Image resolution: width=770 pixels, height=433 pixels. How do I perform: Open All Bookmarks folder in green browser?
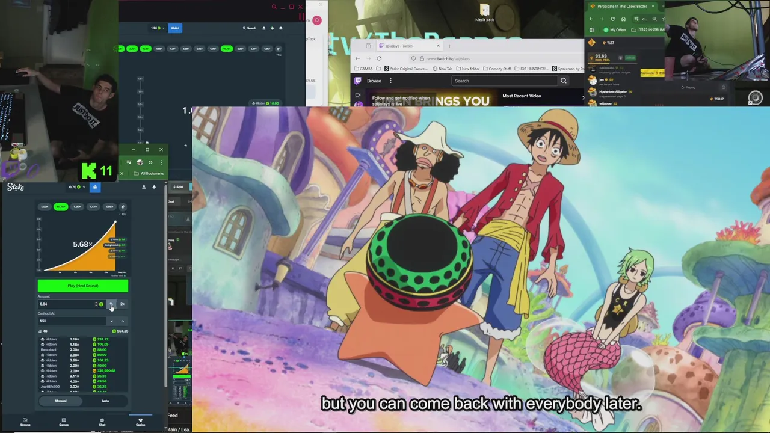tap(149, 174)
